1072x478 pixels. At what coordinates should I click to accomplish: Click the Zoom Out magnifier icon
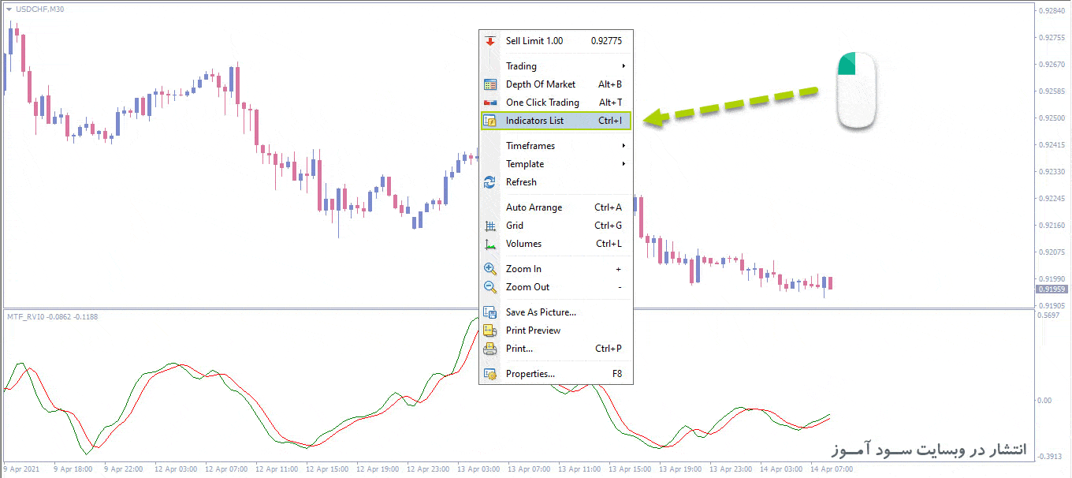[x=489, y=287]
